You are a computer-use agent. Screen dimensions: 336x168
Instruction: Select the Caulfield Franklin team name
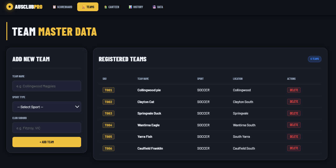(150, 148)
